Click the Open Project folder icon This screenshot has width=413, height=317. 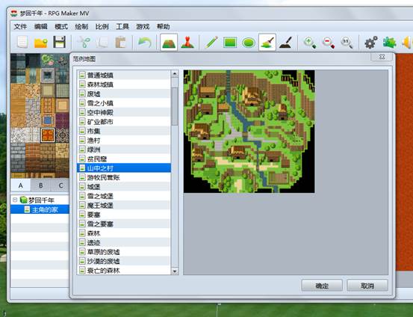(x=41, y=42)
